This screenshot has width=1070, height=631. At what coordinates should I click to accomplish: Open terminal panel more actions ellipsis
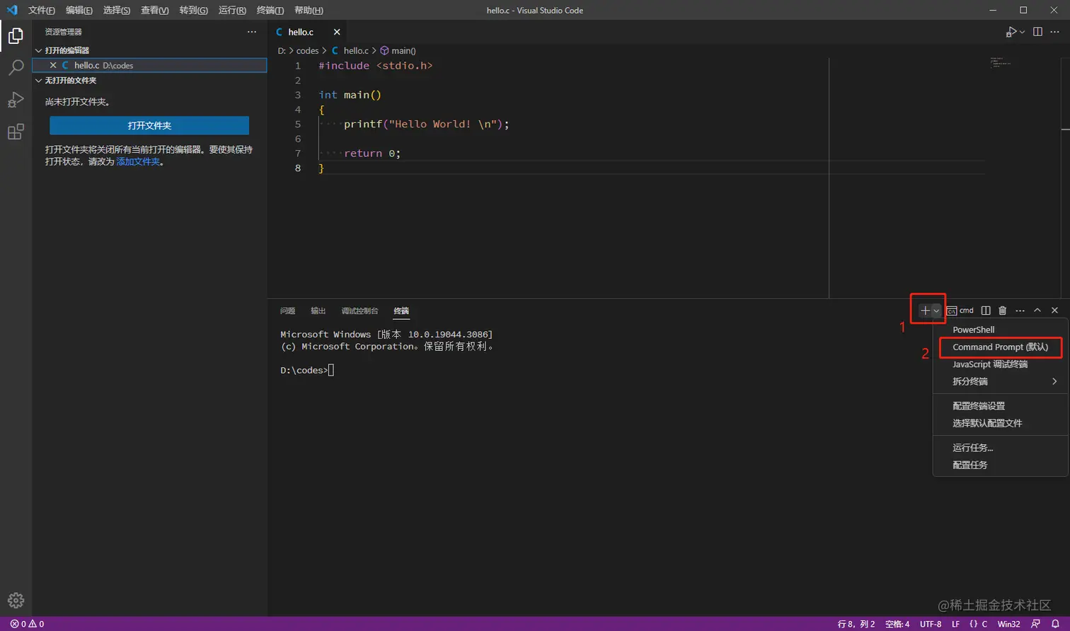1020,311
